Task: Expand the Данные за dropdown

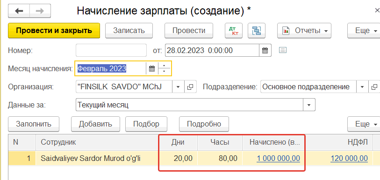Action: (x=309, y=105)
